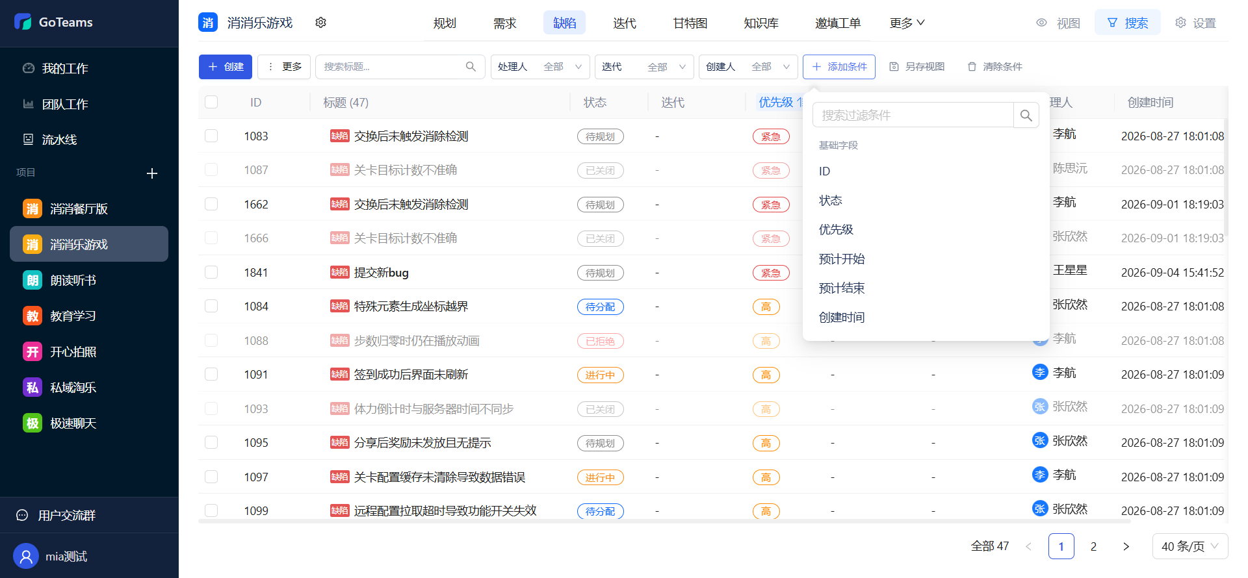
Task: Check the box for row 1083
Action: (x=211, y=136)
